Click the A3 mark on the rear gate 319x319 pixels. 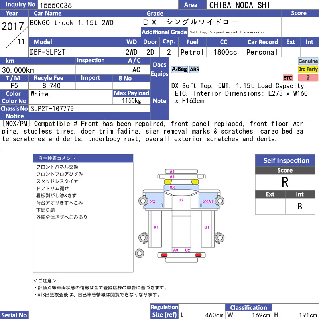click(x=175, y=250)
